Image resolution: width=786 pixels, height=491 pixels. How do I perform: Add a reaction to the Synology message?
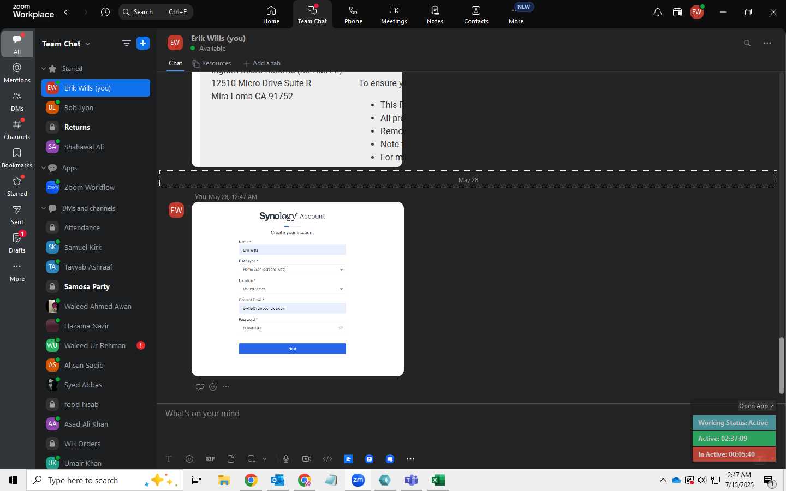tap(213, 387)
